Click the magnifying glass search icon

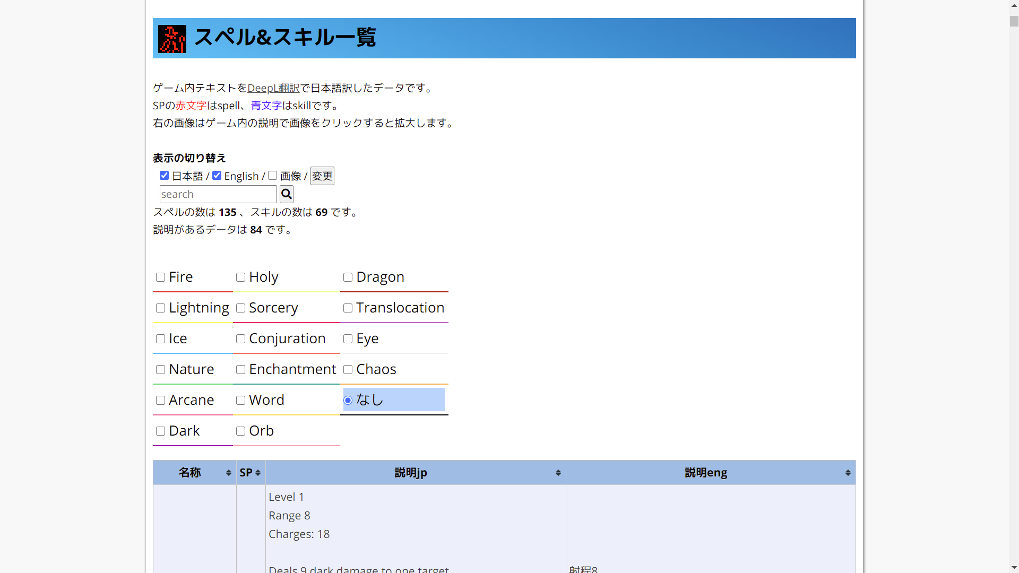pyautogui.click(x=286, y=194)
